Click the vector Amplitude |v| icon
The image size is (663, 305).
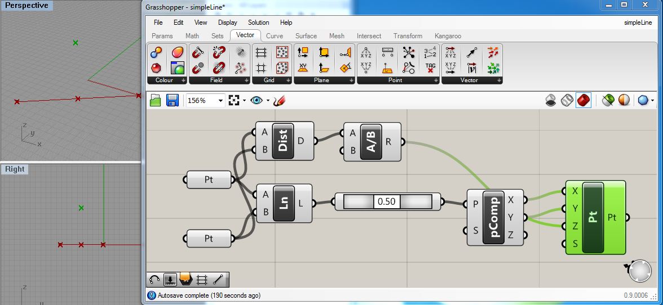tap(472, 68)
